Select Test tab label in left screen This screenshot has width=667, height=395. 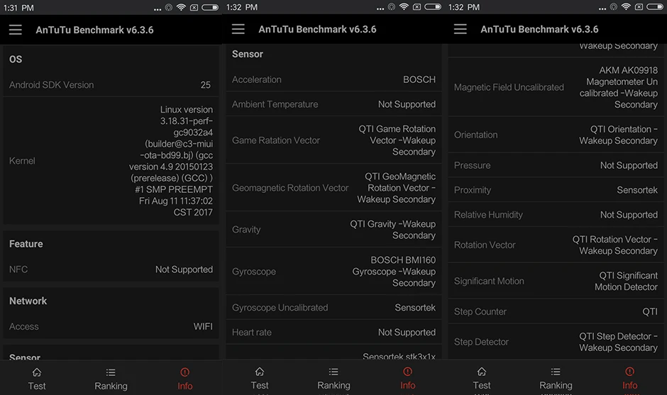point(37,386)
